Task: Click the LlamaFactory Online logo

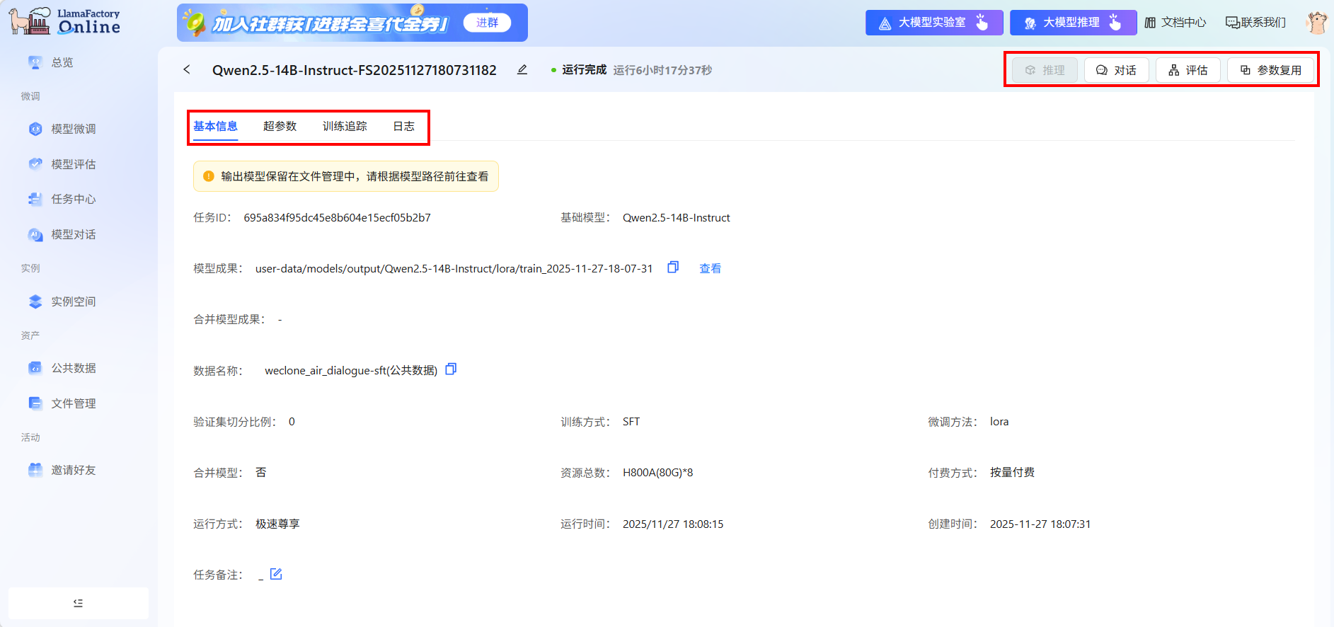Action: coord(64,21)
